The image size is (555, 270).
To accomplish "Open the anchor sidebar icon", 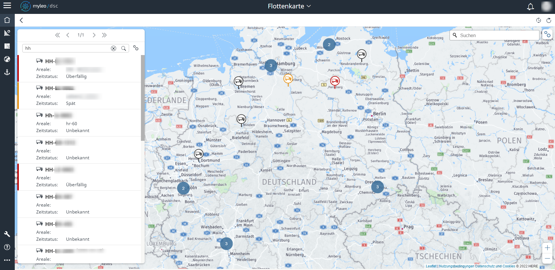I will (x=7, y=72).
